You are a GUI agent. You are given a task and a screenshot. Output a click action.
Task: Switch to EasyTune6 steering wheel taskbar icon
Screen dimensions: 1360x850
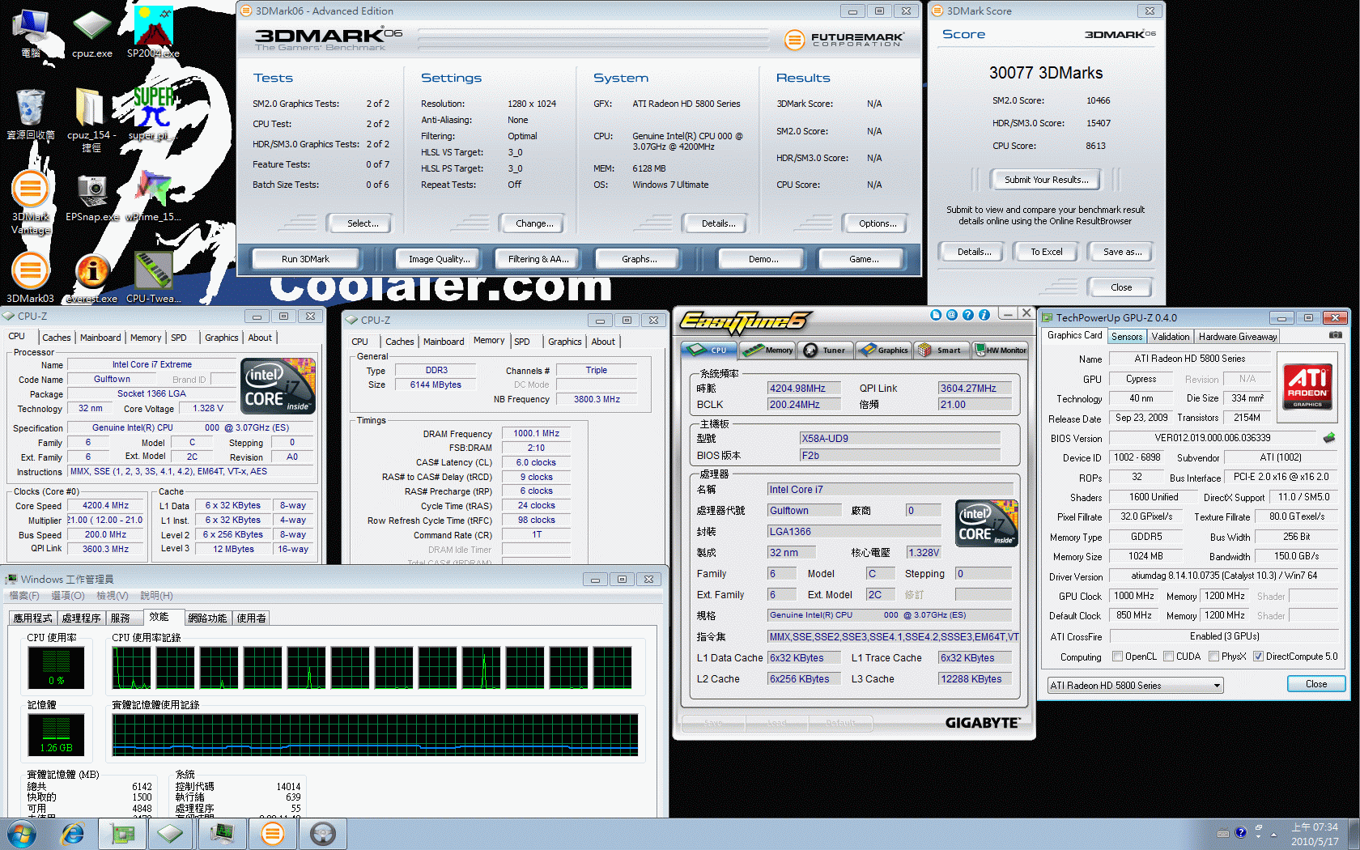point(323,833)
